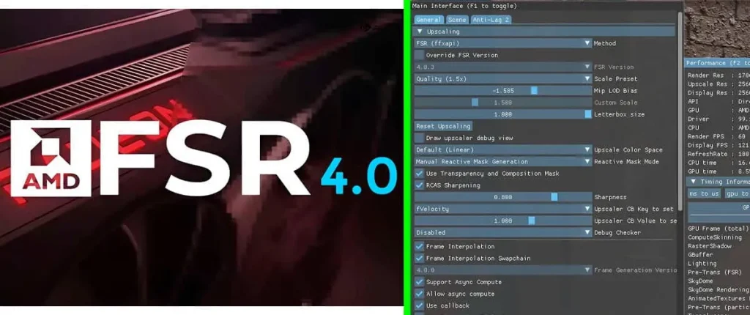Image resolution: width=750 pixels, height=315 pixels.
Task: Toggle the Use callback checkbox
Action: (419, 305)
